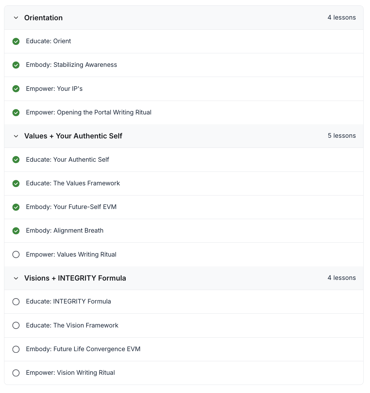
Task: Open lesson Educate: INTEGRITY Formula
Action: pyautogui.click(x=68, y=301)
